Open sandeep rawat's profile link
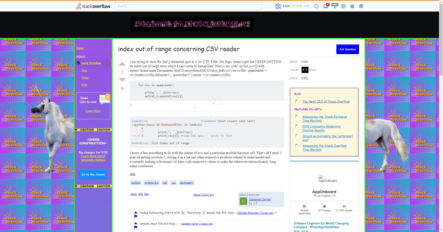This screenshot has height=232, width=443. pyautogui.click(x=190, y=223)
